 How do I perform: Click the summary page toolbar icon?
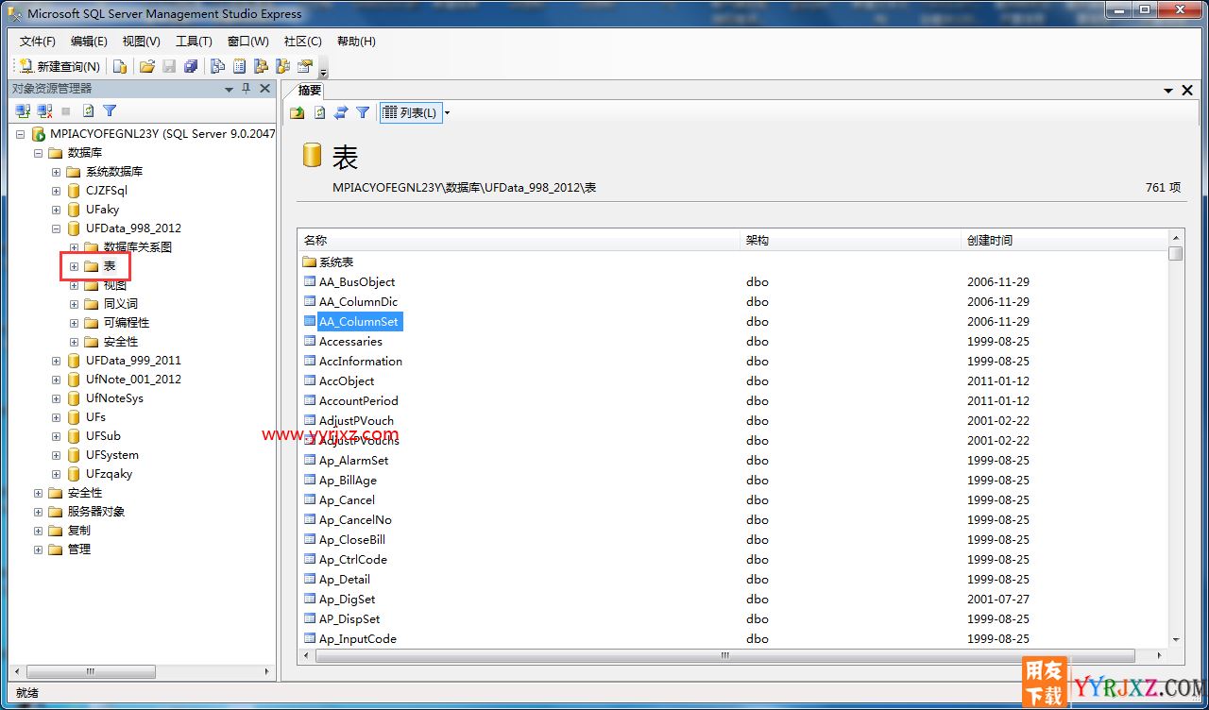coord(239,66)
